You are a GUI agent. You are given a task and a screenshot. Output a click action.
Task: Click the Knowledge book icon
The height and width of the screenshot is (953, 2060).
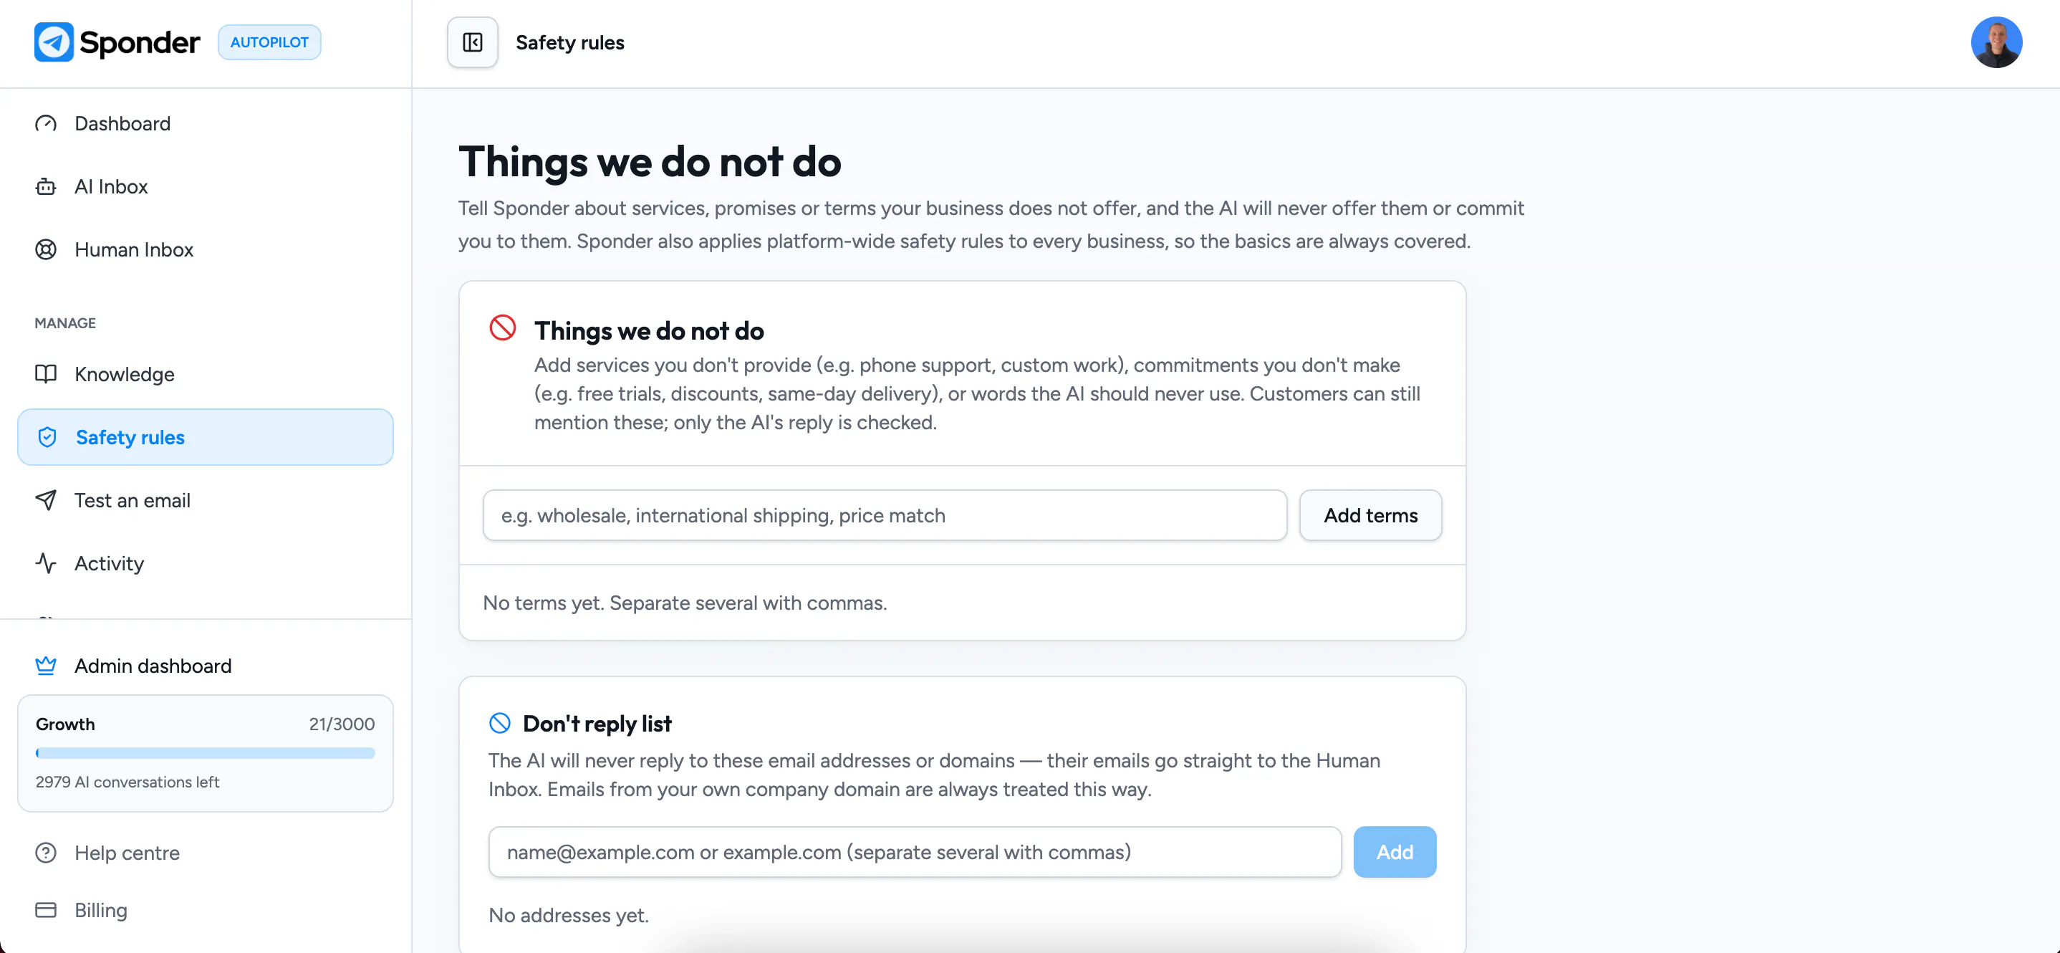click(46, 374)
